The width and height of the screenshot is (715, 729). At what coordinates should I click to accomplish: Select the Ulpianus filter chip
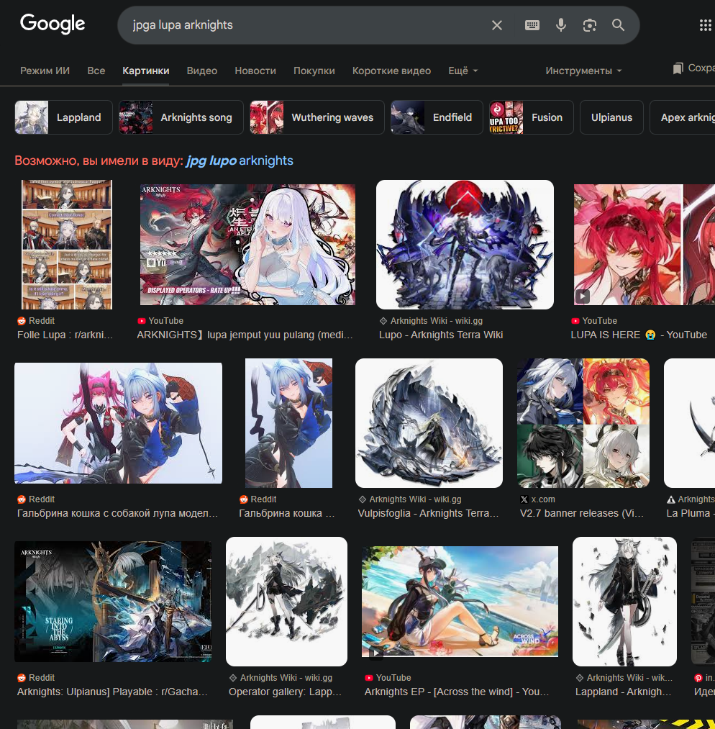coord(611,117)
